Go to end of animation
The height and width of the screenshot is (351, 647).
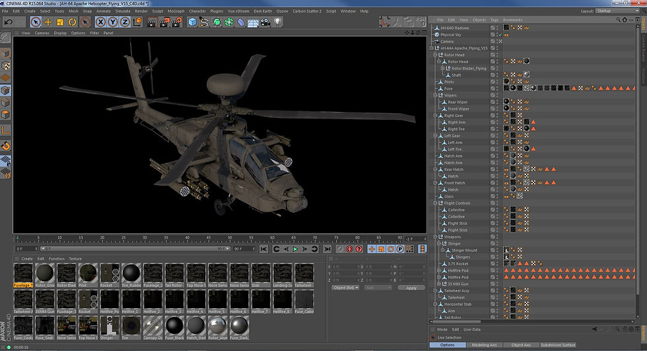point(327,249)
